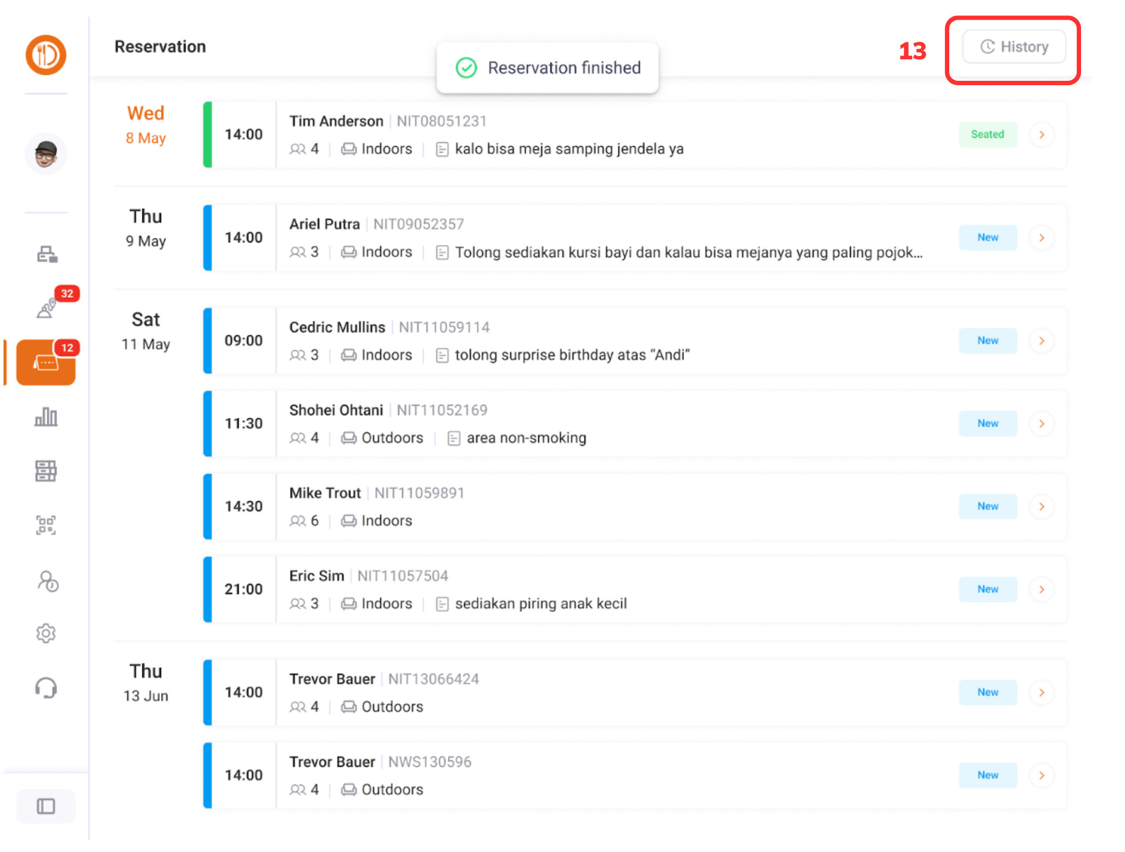Expand Shohei Ohtani reservation chevron
The width and height of the screenshot is (1125, 852).
[1042, 424]
